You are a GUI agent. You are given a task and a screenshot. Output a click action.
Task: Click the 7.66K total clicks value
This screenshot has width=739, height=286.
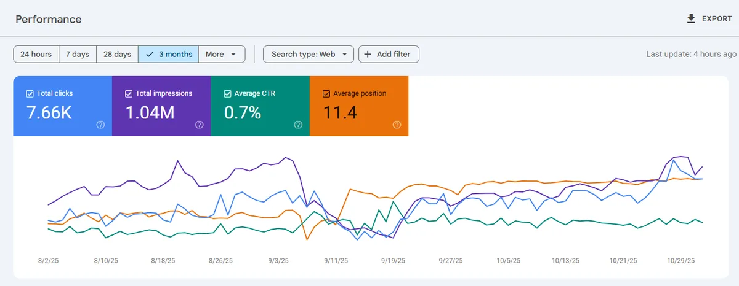pyautogui.click(x=49, y=113)
